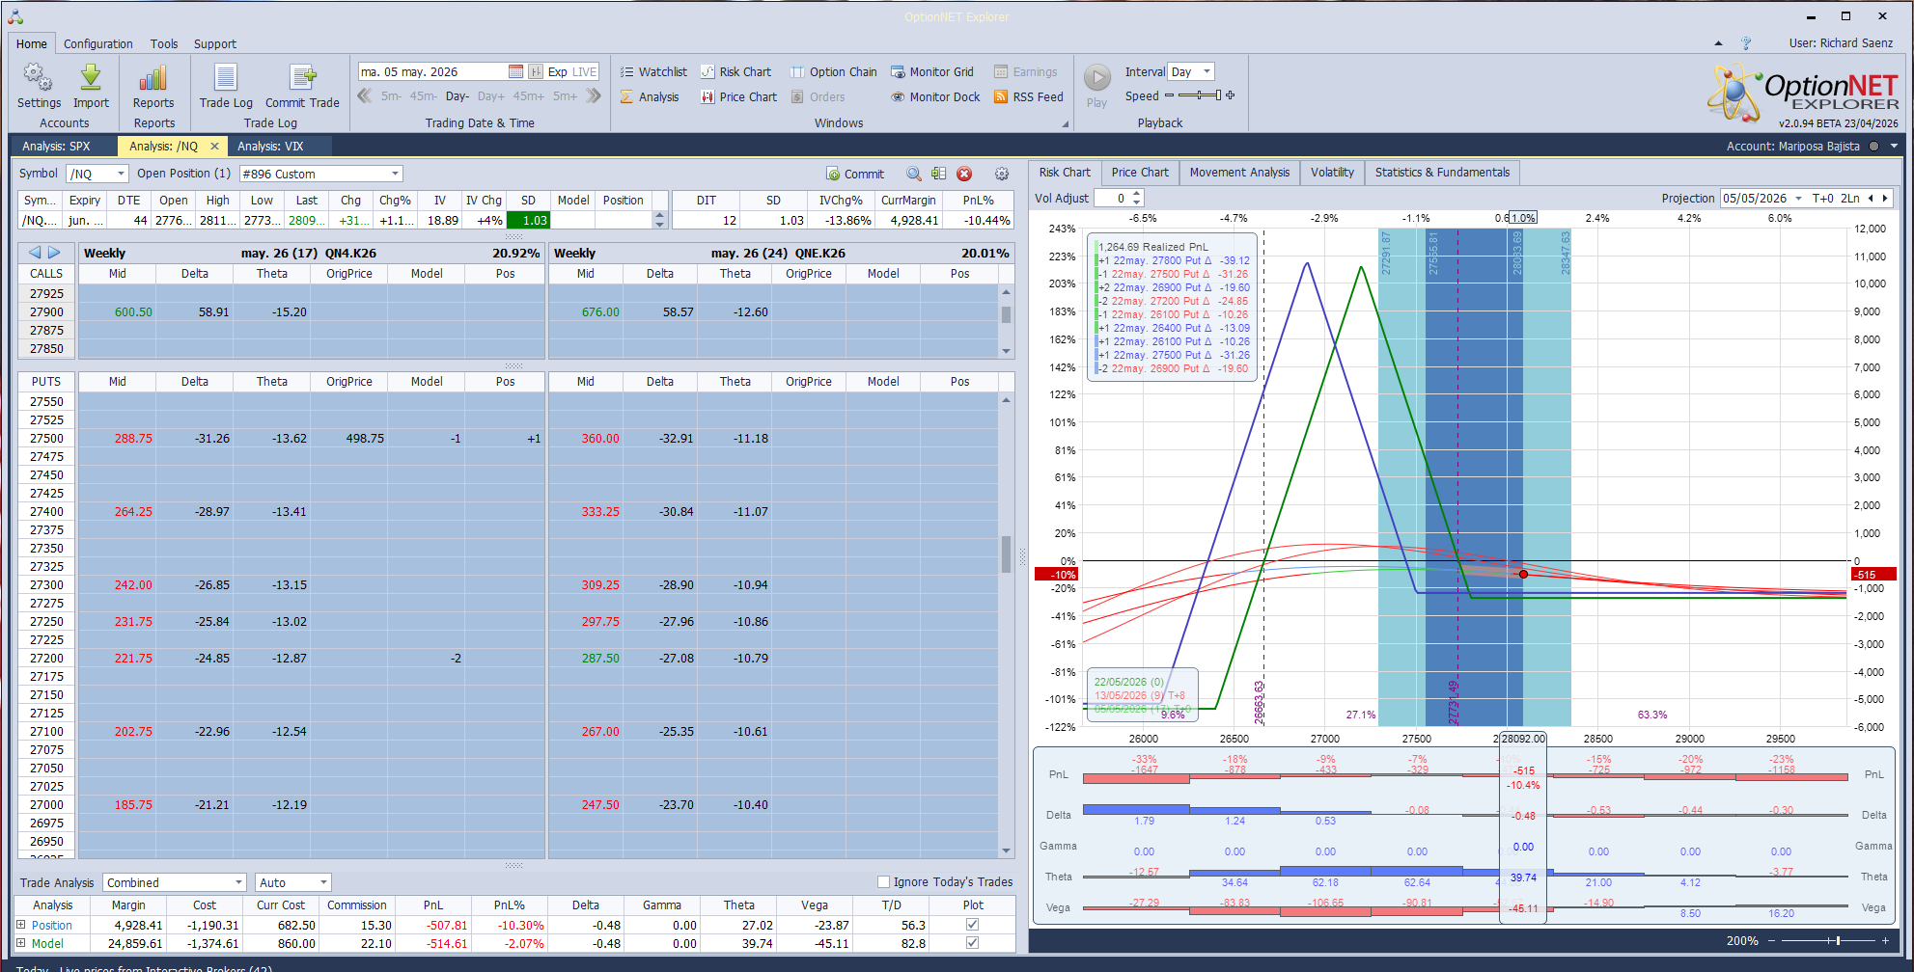
Task: Click the bar icon next to Exp
Action: coord(536,71)
